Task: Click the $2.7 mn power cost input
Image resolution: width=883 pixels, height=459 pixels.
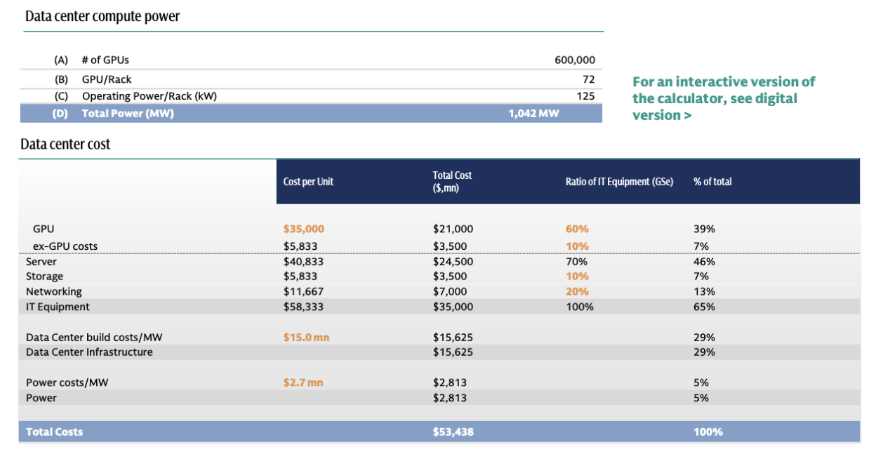Action: (303, 382)
